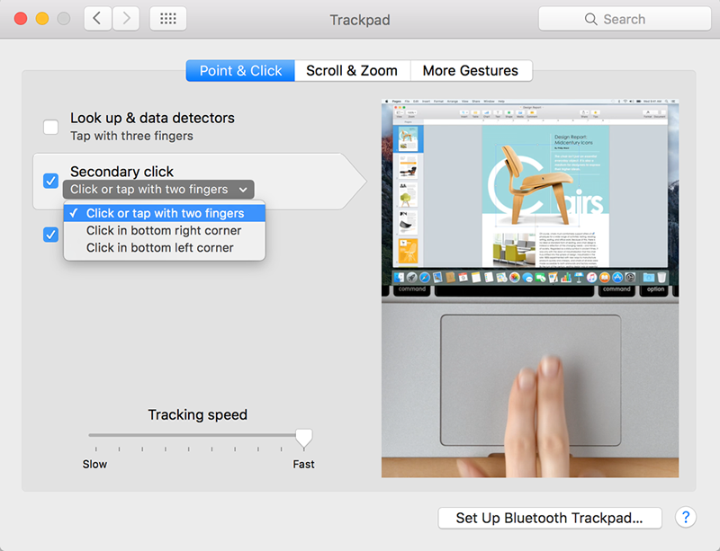Select Click or tap with two fingers

tap(165, 213)
